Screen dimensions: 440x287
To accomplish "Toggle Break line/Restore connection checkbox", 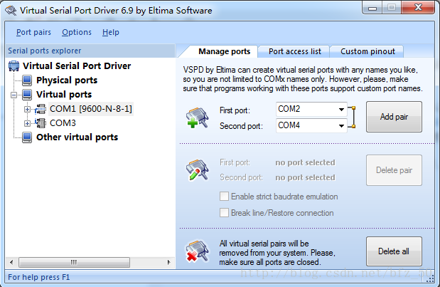I will click(x=224, y=212).
